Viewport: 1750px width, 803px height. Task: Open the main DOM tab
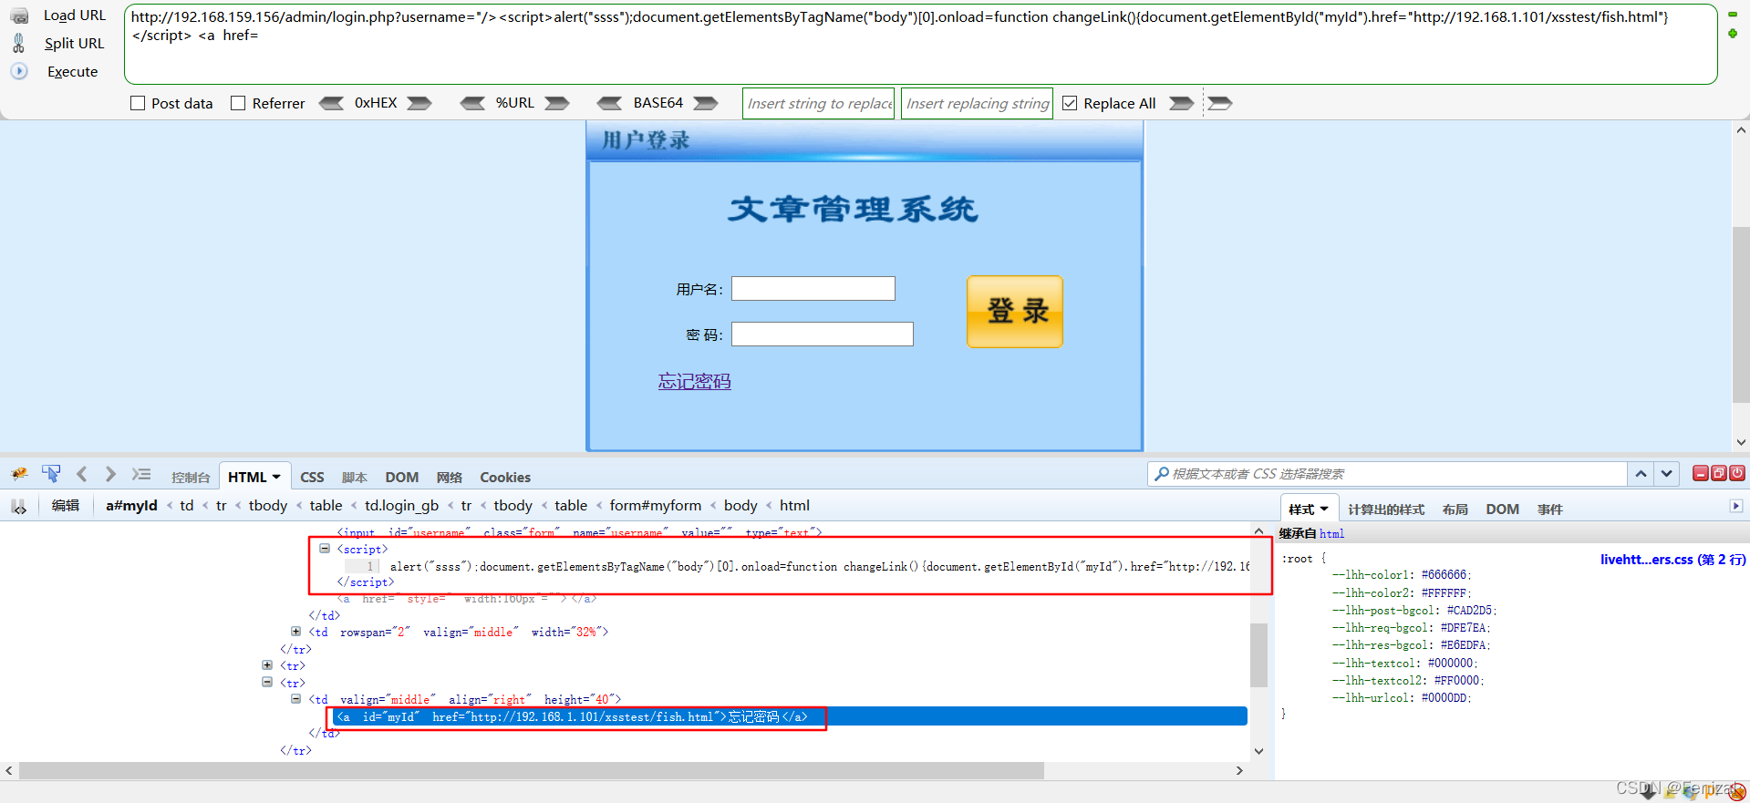tap(401, 478)
